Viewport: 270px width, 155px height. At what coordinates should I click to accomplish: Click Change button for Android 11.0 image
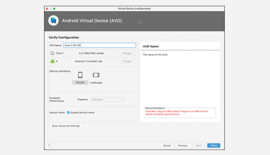[128, 61]
